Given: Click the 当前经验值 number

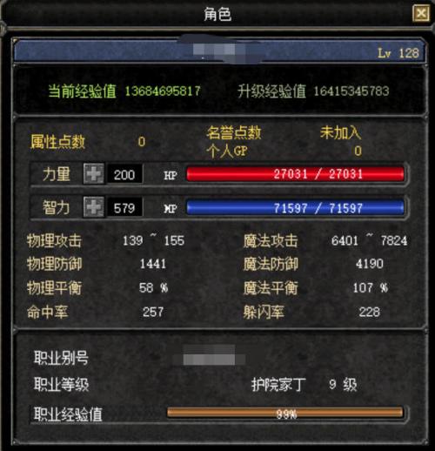Looking at the screenshot, I should [x=163, y=91].
